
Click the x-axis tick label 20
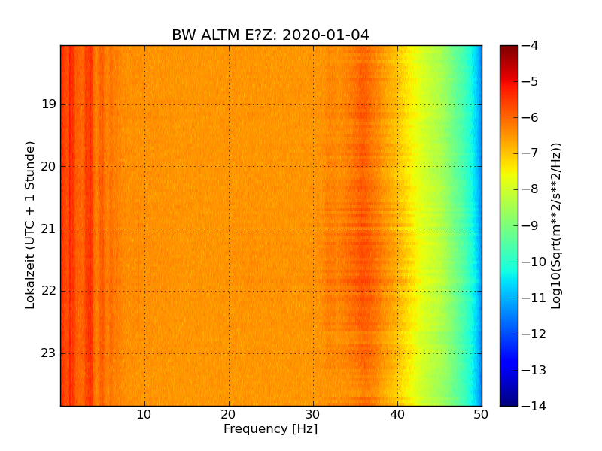click(229, 415)
